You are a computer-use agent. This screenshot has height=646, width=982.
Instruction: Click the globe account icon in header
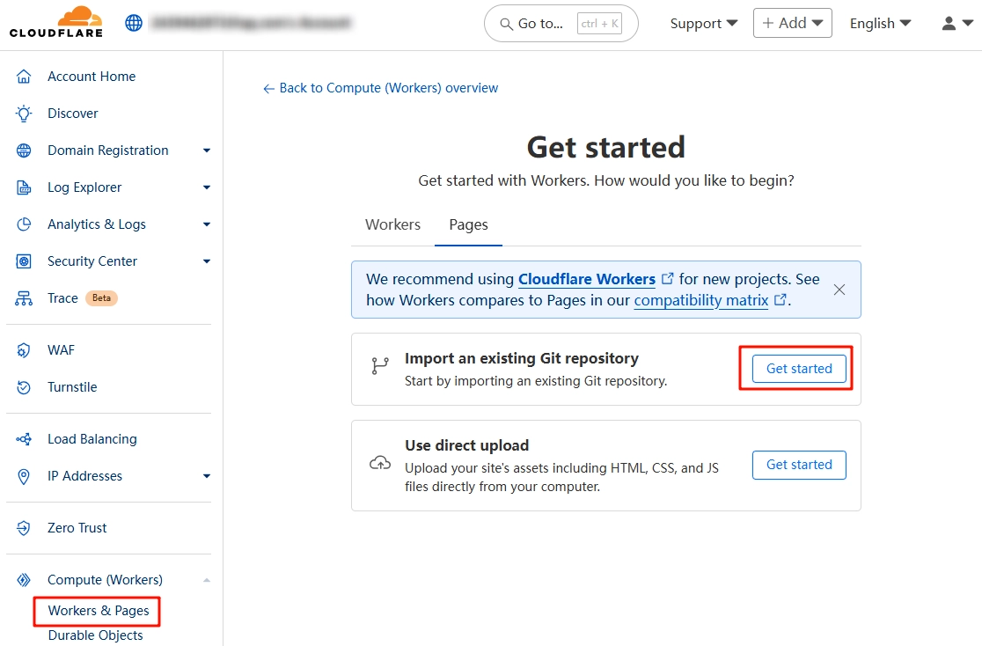(134, 23)
